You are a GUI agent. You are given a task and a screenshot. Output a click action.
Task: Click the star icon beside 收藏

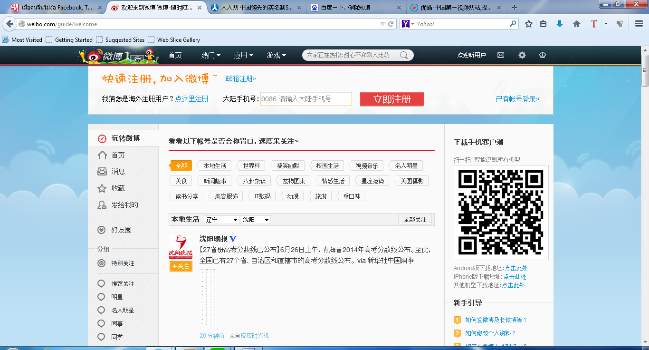tap(102, 188)
